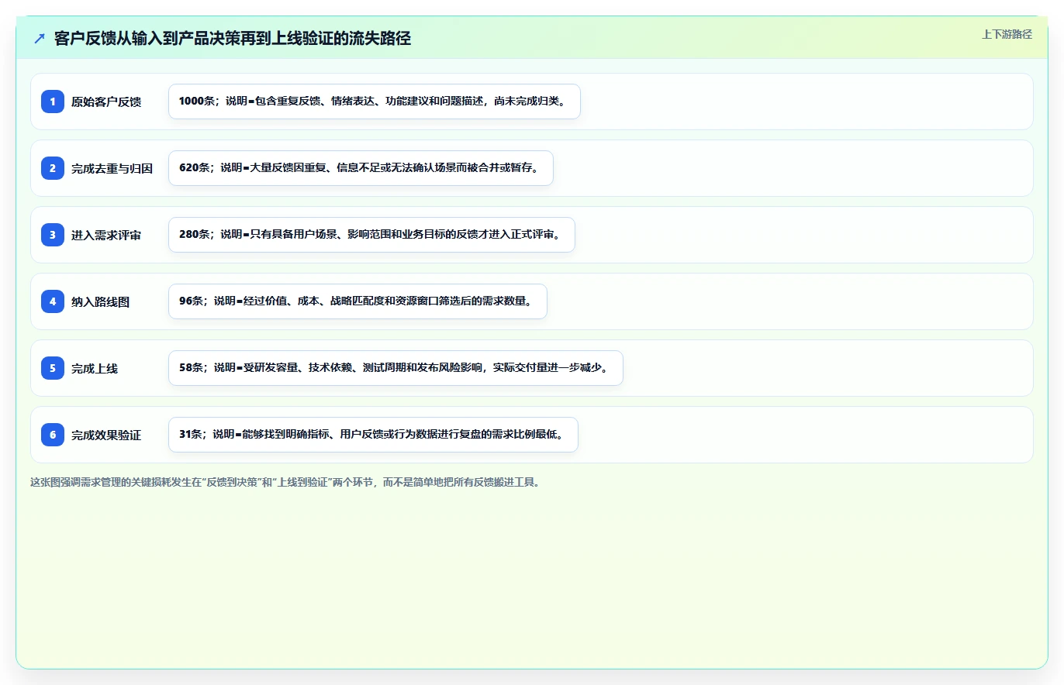Click the step 3 number badge

click(53, 235)
